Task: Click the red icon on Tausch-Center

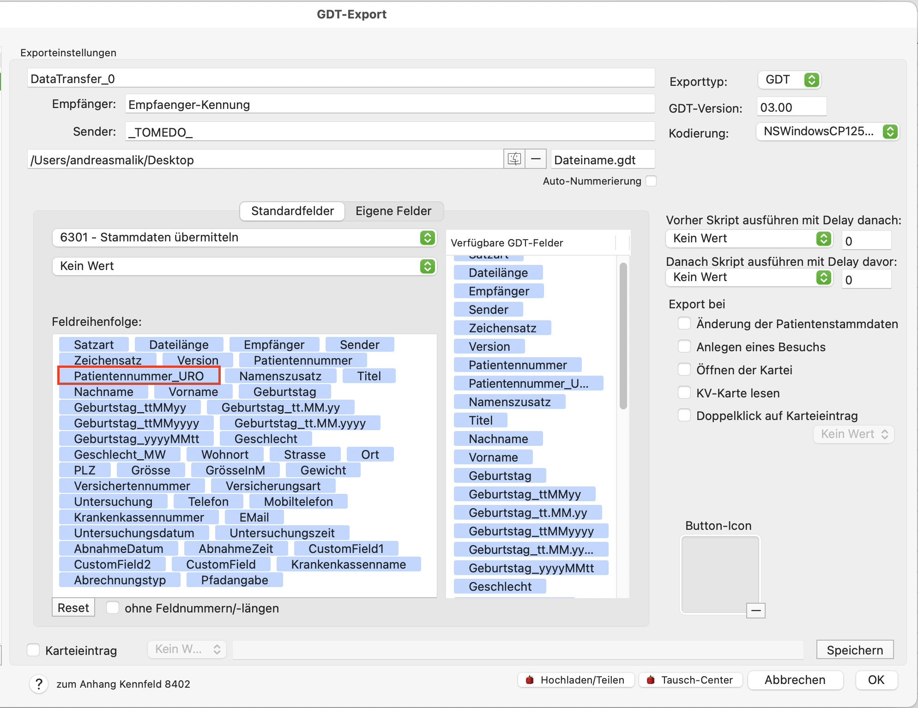Action: (x=651, y=680)
